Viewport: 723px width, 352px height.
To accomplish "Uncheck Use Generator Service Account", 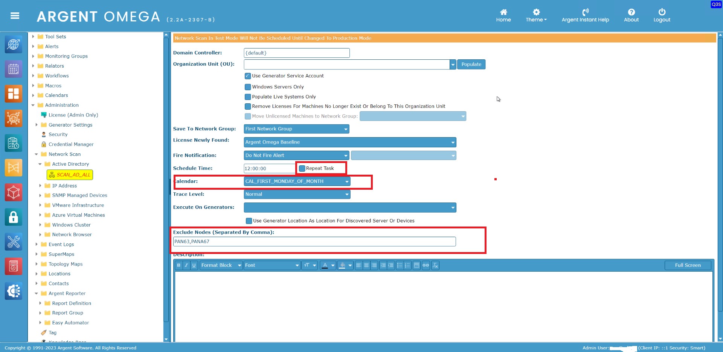I will (248, 76).
